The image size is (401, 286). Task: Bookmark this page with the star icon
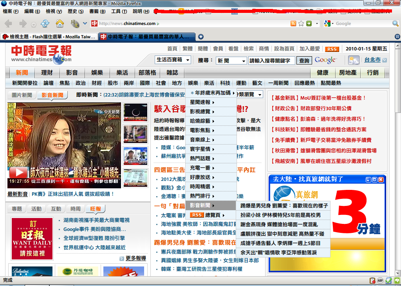[301, 23]
